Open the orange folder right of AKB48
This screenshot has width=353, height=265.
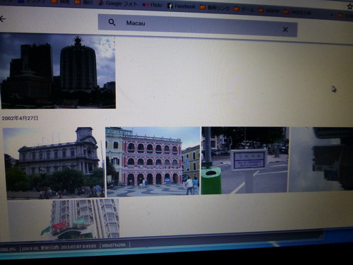(x=298, y=12)
